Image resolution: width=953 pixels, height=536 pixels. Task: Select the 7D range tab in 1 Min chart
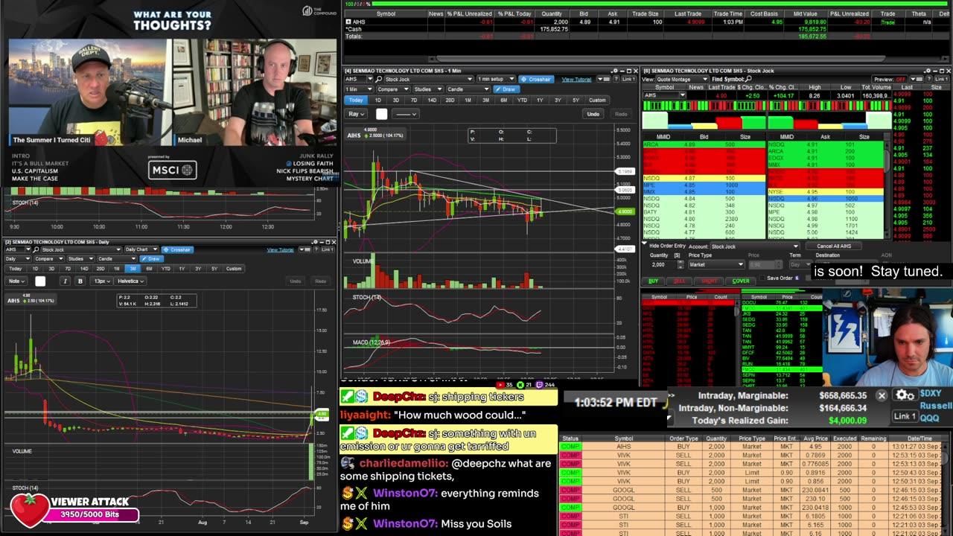pyautogui.click(x=413, y=100)
